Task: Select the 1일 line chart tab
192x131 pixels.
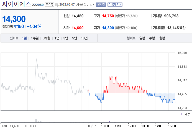Action: (24, 38)
